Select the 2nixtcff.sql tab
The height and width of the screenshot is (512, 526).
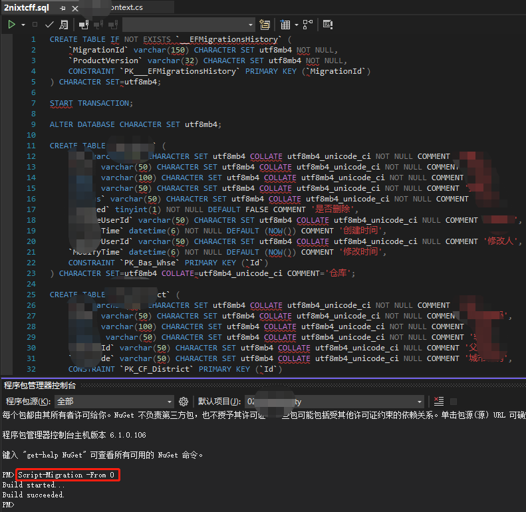pos(27,8)
